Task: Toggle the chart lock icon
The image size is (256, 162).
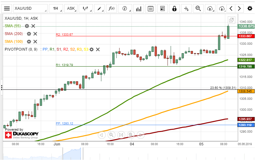Action: [174, 8]
